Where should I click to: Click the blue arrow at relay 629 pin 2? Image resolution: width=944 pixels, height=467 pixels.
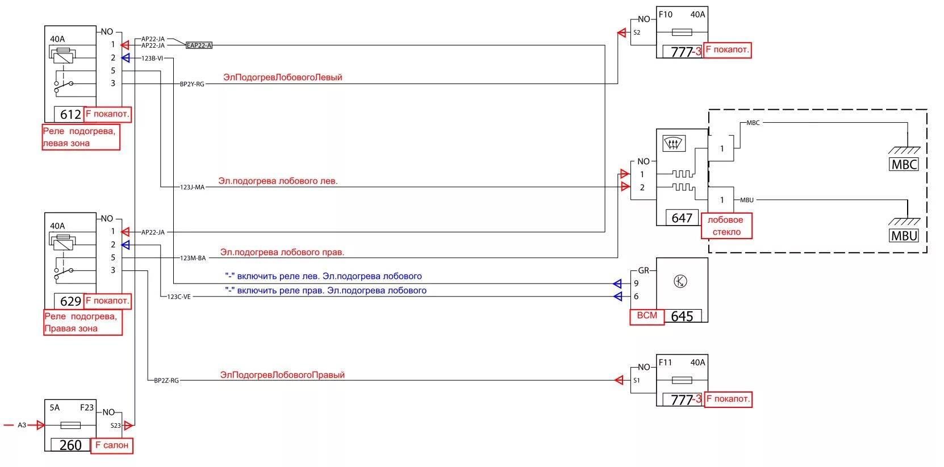[125, 245]
